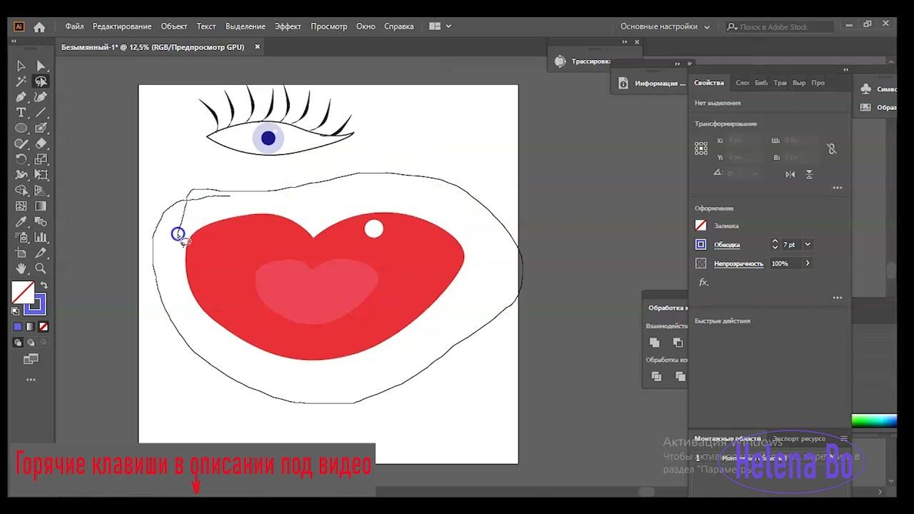This screenshot has height=514, width=914.
Task: Select the Line Segment tool
Action: coord(41,113)
